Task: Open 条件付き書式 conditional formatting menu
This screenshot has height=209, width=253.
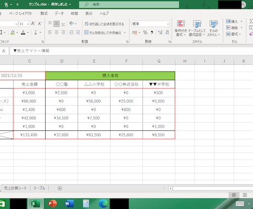Action: [x=180, y=28]
